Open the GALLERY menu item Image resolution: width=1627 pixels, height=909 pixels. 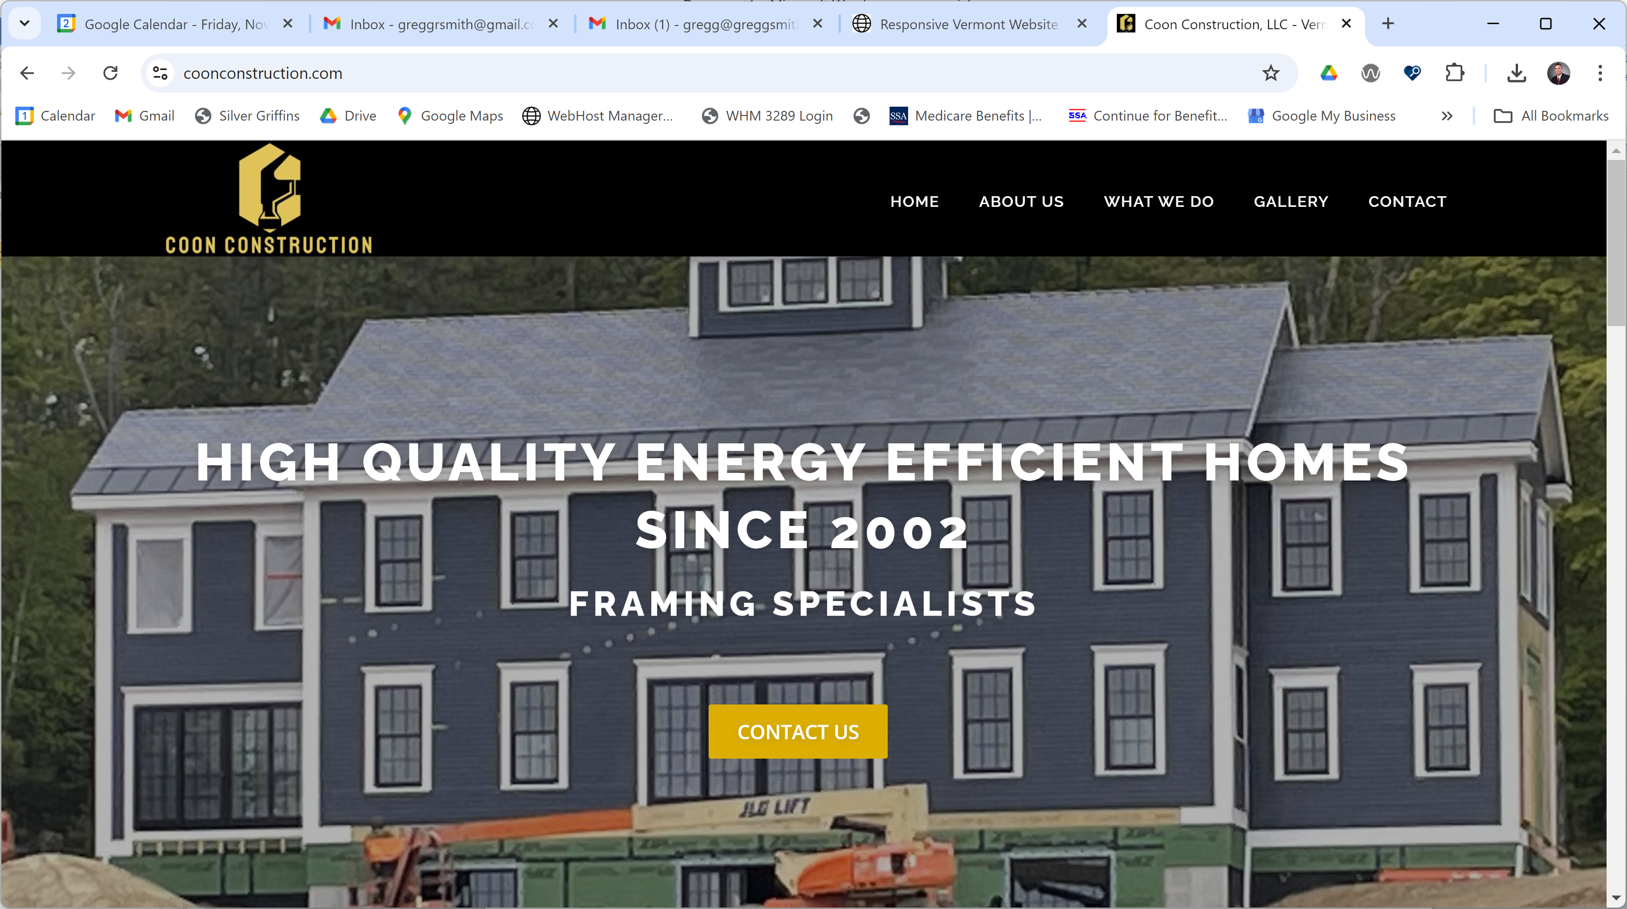point(1291,201)
